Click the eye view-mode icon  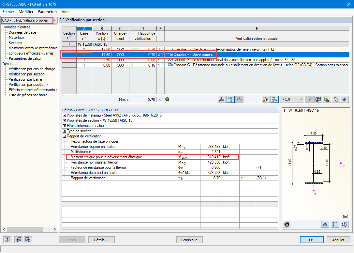(x=345, y=99)
